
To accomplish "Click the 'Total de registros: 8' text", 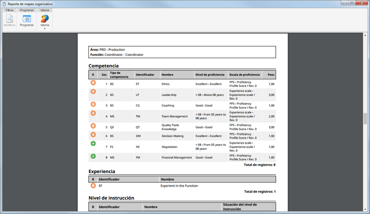I will pos(259,165).
